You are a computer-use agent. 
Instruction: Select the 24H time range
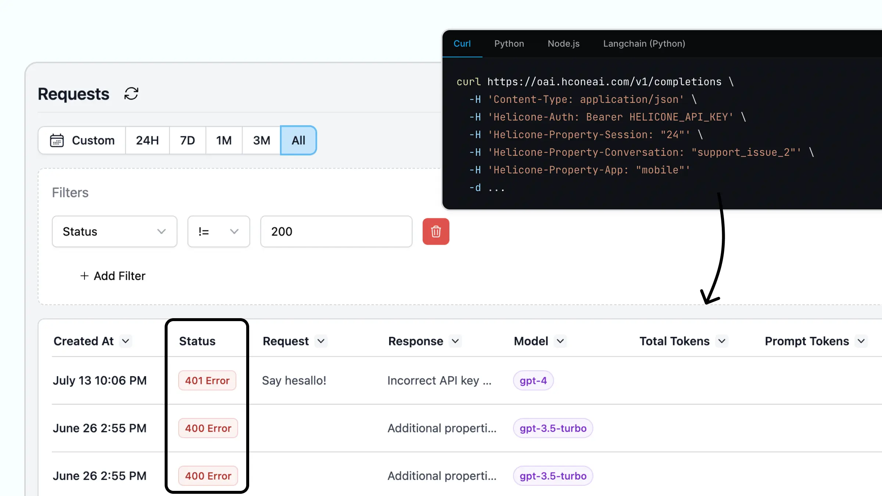(x=147, y=140)
